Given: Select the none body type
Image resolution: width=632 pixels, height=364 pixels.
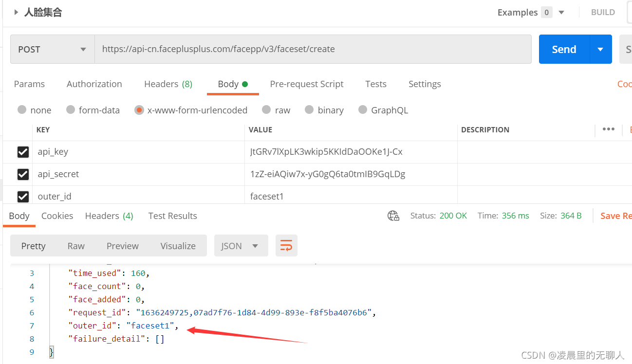Looking at the screenshot, I should click(22, 109).
